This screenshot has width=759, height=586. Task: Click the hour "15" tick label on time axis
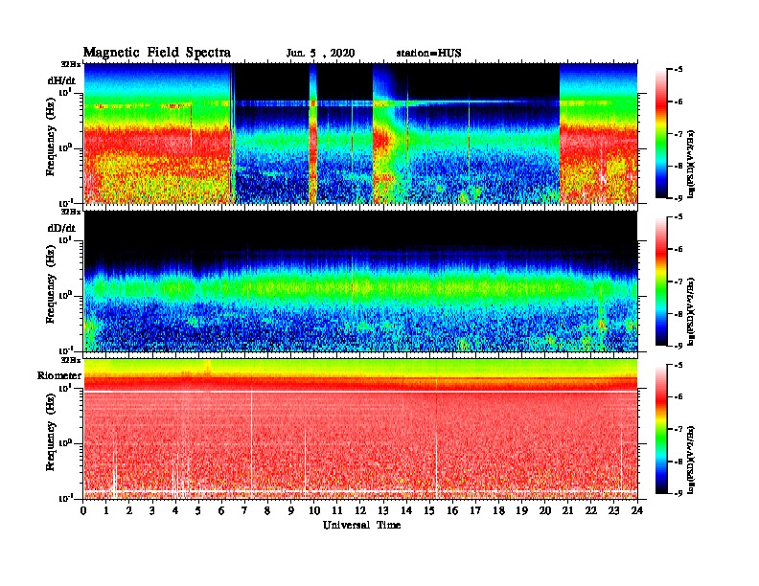coord(430,510)
